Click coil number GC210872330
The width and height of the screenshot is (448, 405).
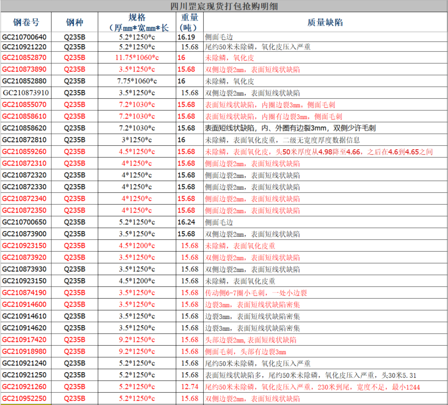(24, 187)
